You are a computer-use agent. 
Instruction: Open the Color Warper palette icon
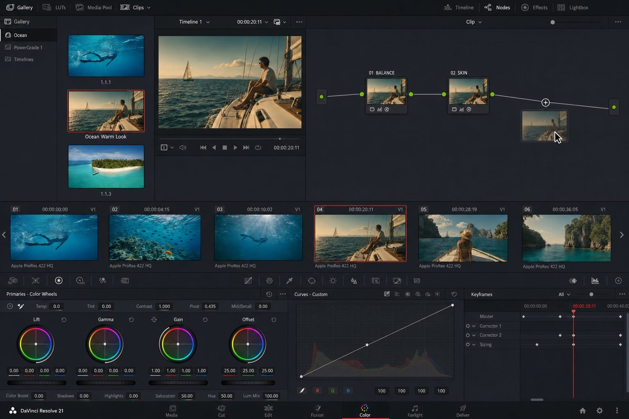269,281
